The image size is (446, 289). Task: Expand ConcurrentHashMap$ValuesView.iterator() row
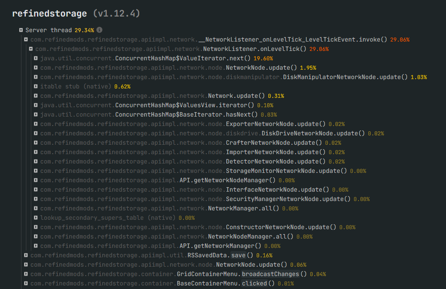[36, 105]
